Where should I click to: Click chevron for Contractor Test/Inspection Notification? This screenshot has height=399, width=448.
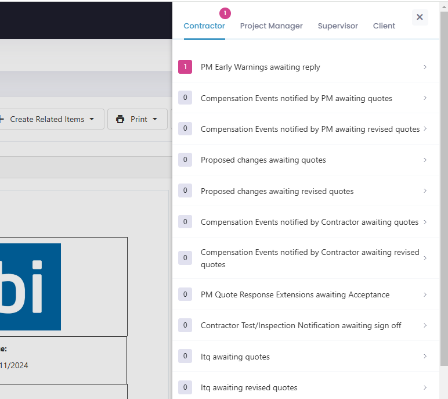(x=425, y=325)
